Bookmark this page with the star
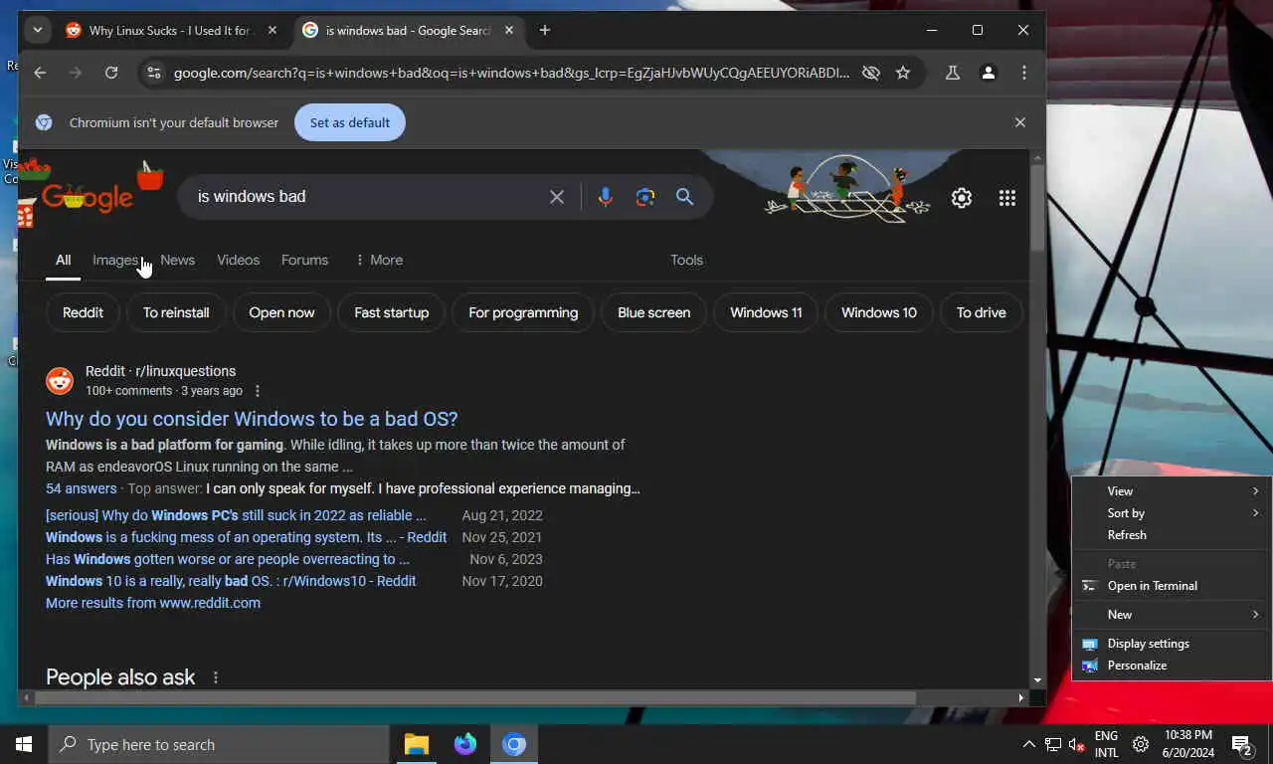 903,73
